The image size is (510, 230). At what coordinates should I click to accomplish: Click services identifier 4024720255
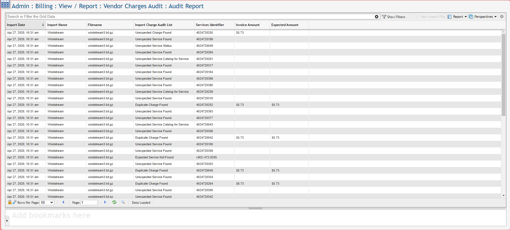pos(204,33)
